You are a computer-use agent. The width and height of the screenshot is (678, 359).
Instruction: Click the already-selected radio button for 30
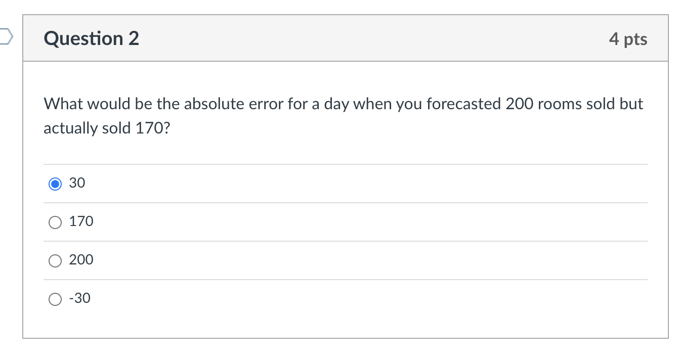click(55, 184)
